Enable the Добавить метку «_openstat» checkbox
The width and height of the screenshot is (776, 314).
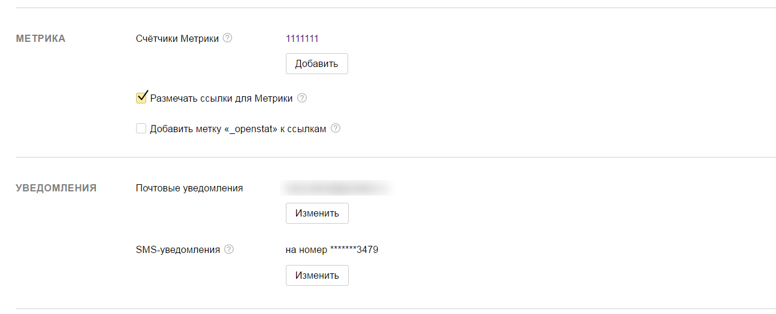coord(141,128)
